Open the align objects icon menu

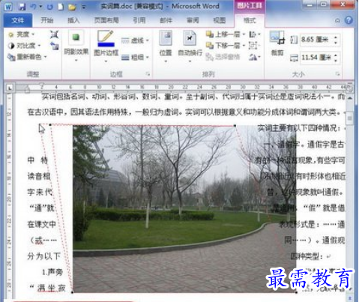(255, 34)
